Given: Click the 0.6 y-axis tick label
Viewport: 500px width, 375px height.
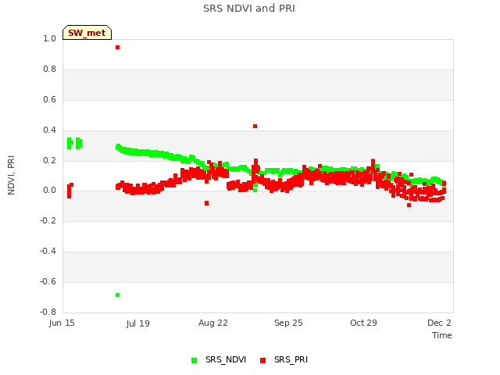Looking at the screenshot, I should 49,100.
